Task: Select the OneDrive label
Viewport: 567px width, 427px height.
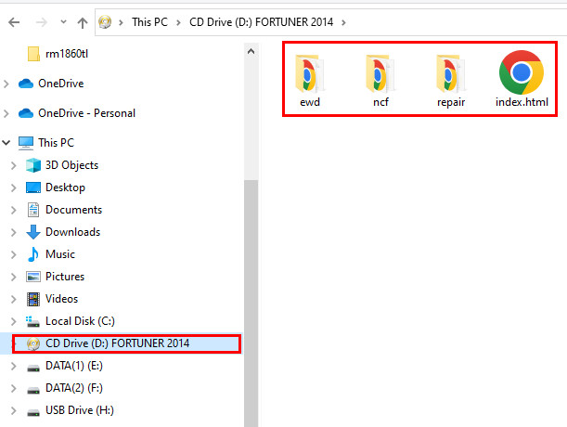Action: [x=61, y=84]
